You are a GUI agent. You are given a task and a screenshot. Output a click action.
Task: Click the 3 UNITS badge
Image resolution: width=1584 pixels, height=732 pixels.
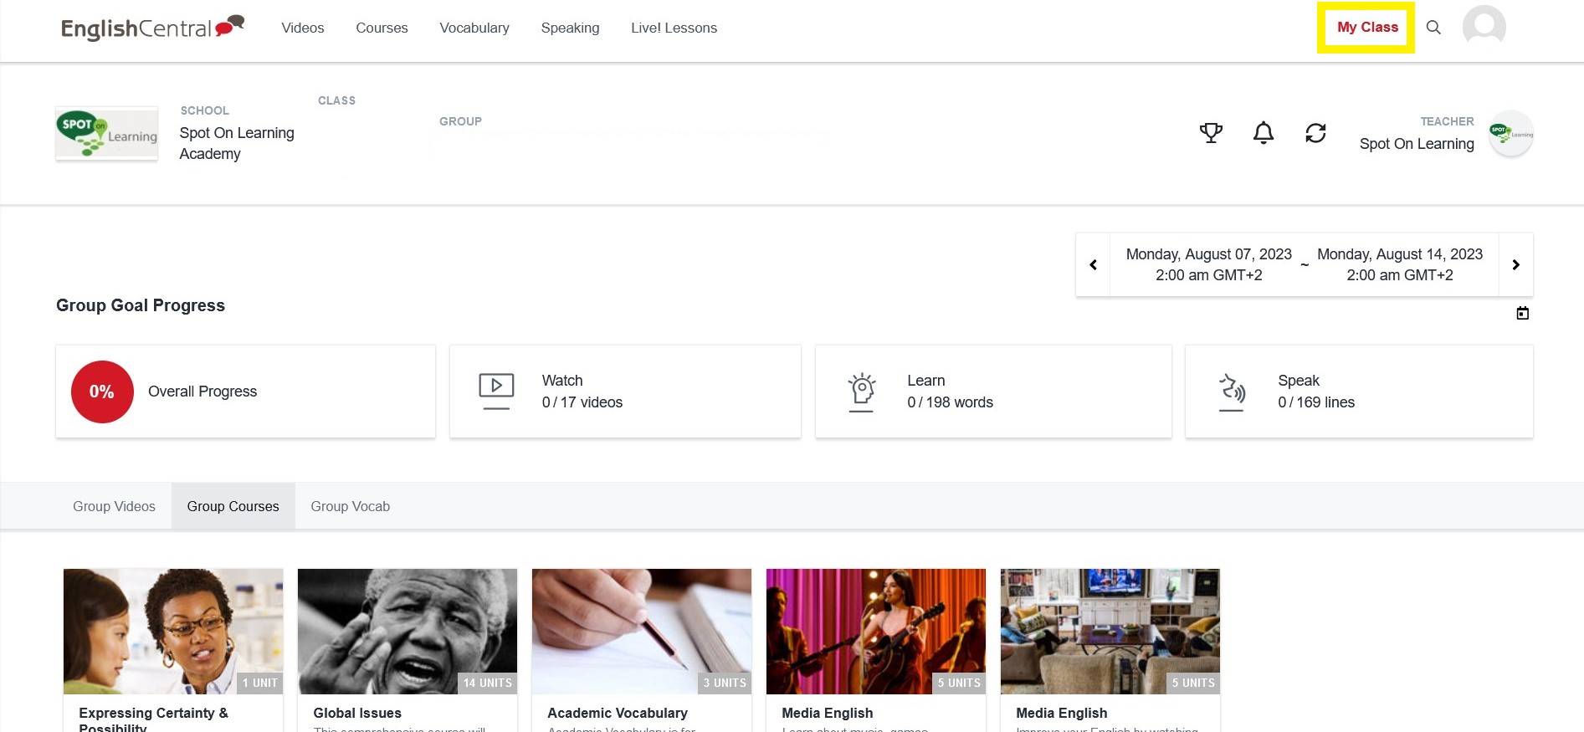pos(725,683)
